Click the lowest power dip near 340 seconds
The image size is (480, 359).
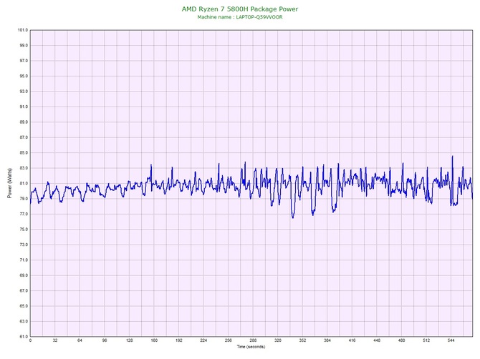[293, 217]
